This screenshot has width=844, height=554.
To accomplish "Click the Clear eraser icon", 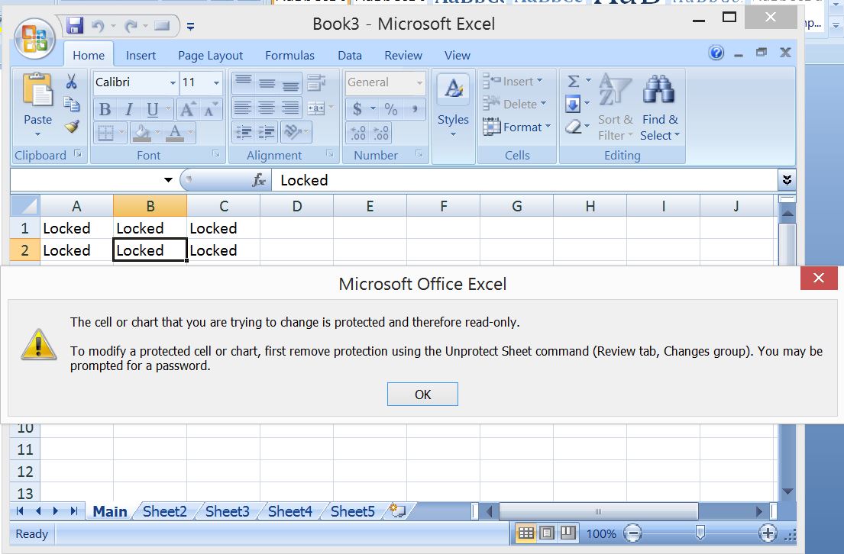I will pos(574,127).
